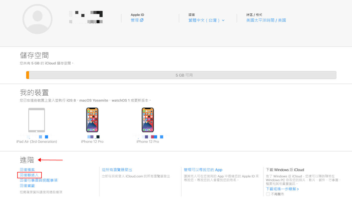Check the 不再顯示 checkbox
The height and width of the screenshot is (210, 352).
pos(268,194)
